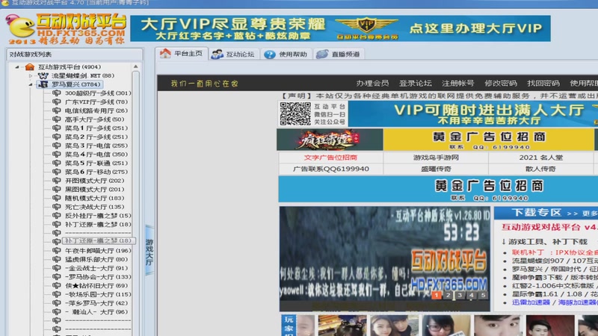The image size is (598, 336).
Task: Click the hall icon beside 菜鸟3厅-电信
Action: coord(57,146)
